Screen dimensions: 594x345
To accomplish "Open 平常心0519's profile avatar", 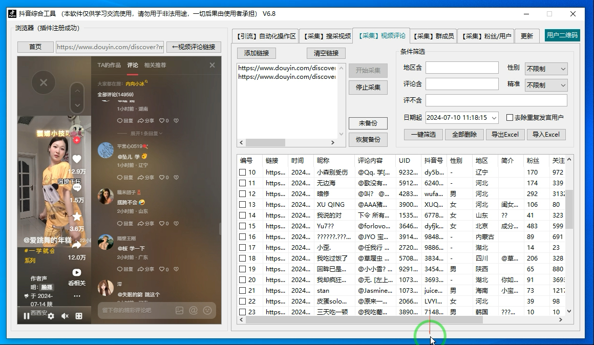I will [105, 150].
